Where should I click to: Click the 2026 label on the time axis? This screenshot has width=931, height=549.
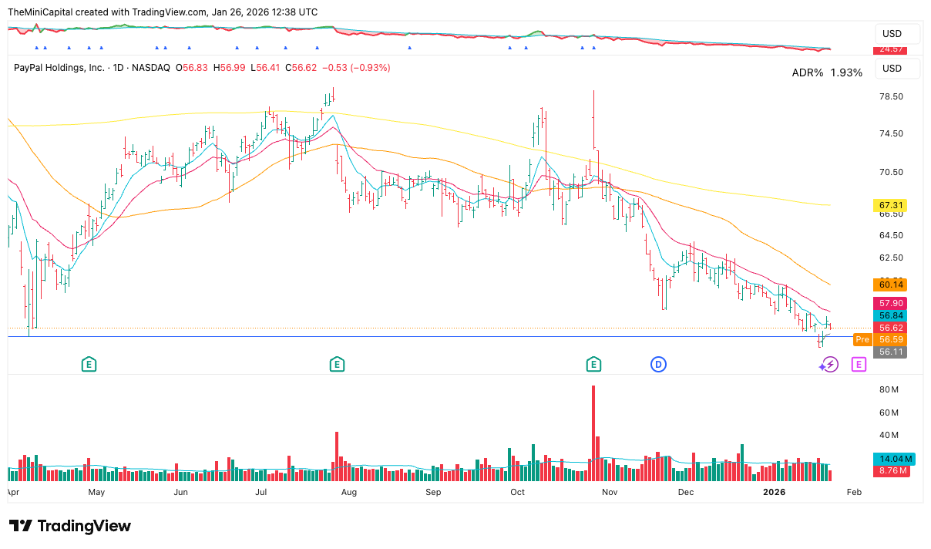[x=773, y=491]
